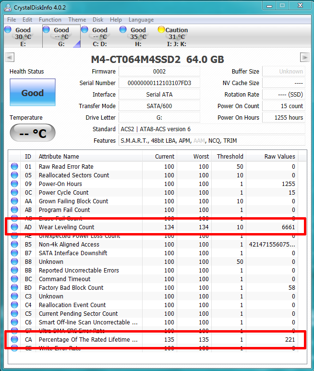Click the Interface field showing Serial ATA

coord(159,95)
